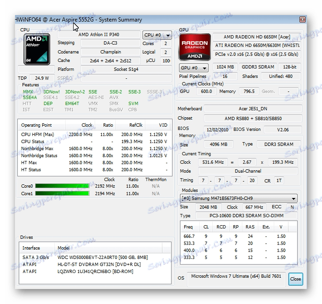
Task: Click the RAS column header in module table
Action: (250, 227)
